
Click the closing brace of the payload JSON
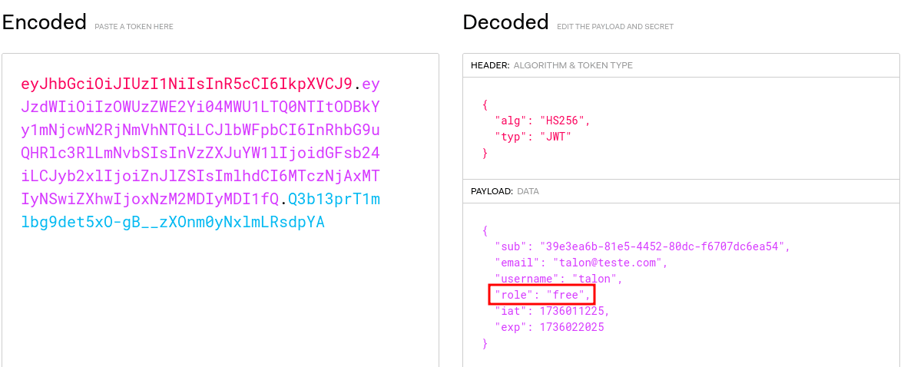point(485,343)
